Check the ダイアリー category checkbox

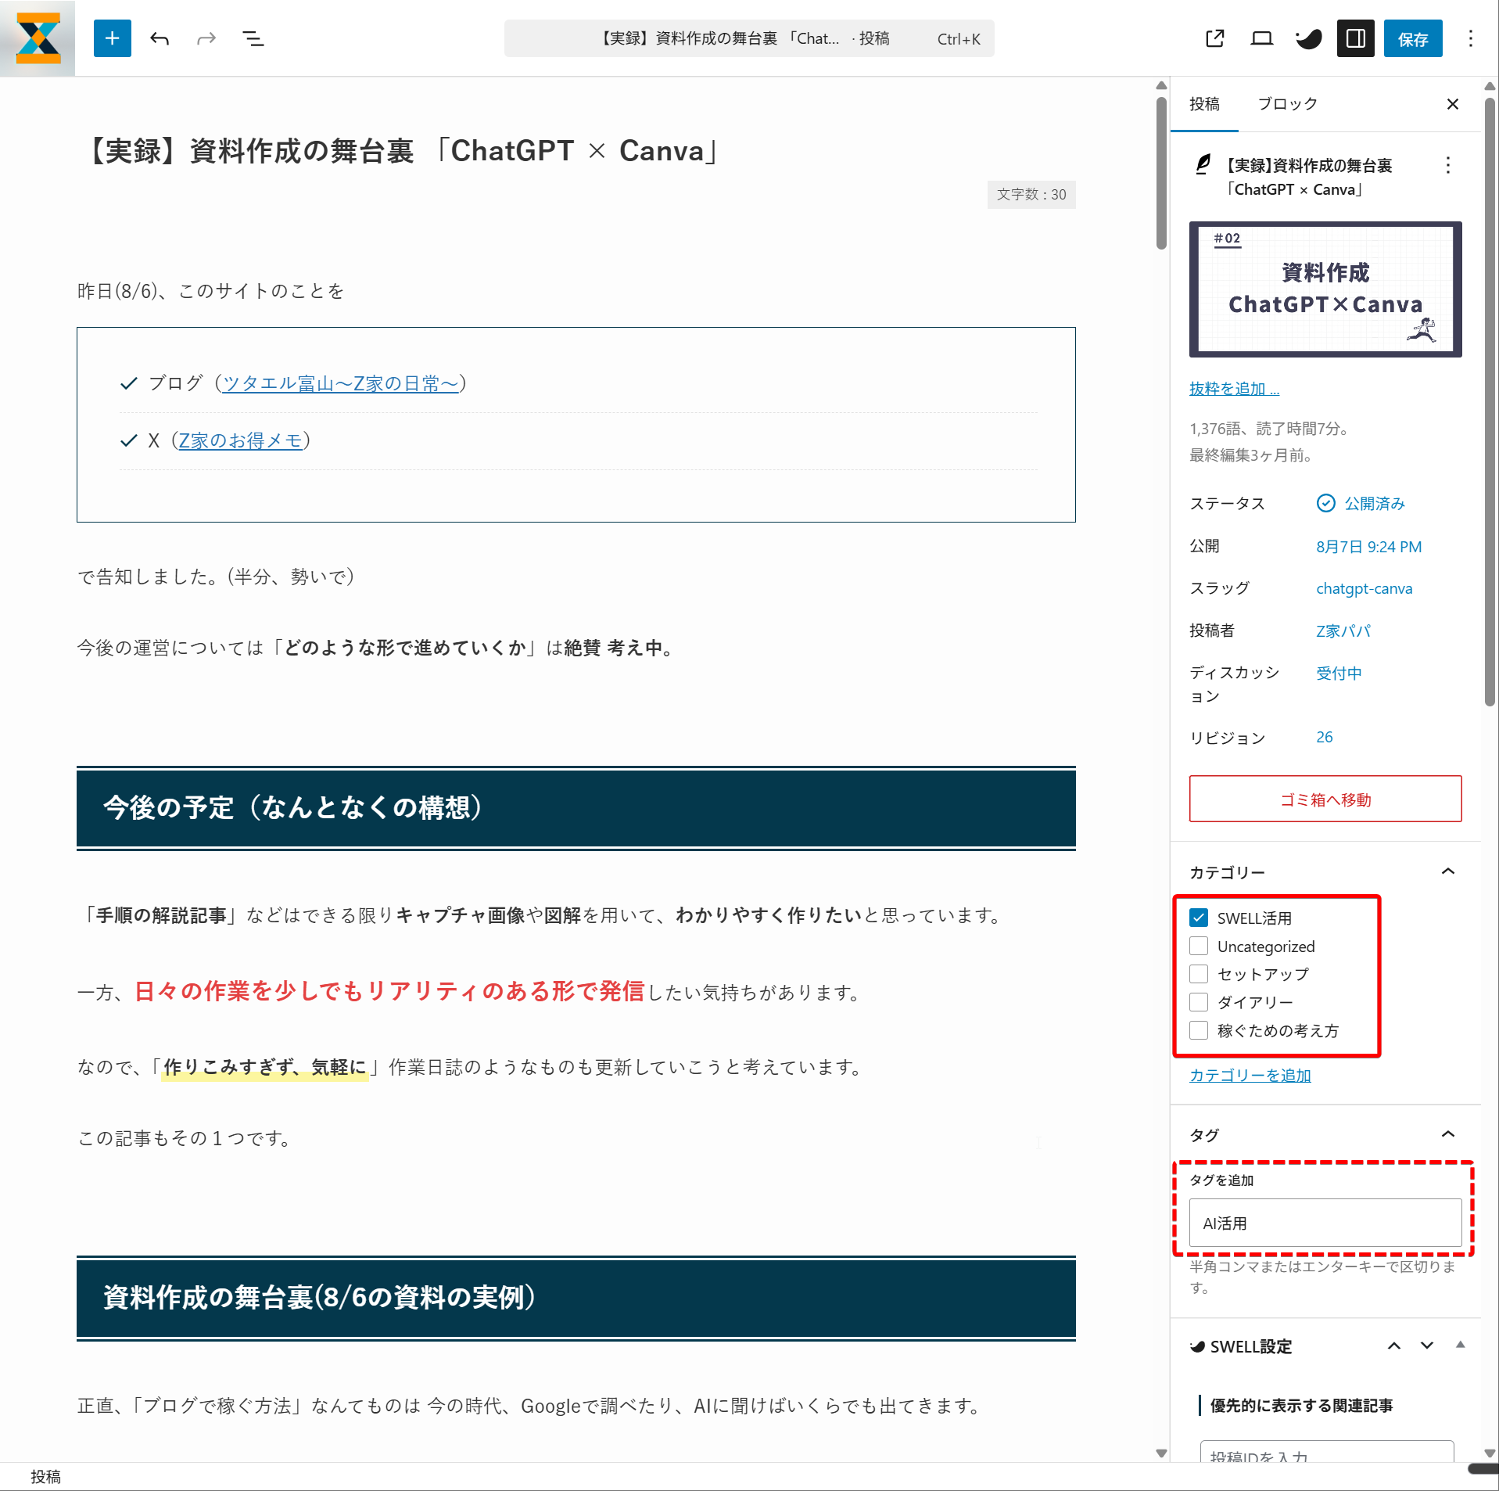(x=1199, y=1002)
